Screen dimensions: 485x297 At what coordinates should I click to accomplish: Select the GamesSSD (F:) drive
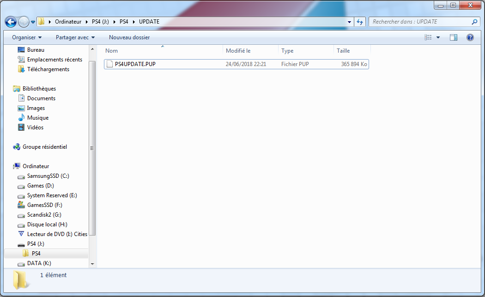tap(44, 205)
